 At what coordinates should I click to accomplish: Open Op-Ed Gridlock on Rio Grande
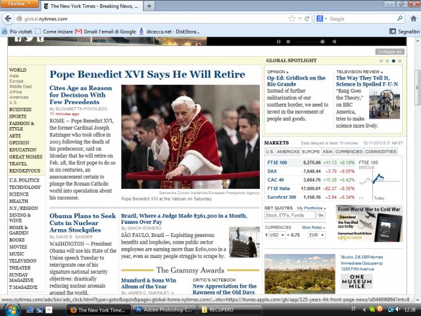pos(296,81)
